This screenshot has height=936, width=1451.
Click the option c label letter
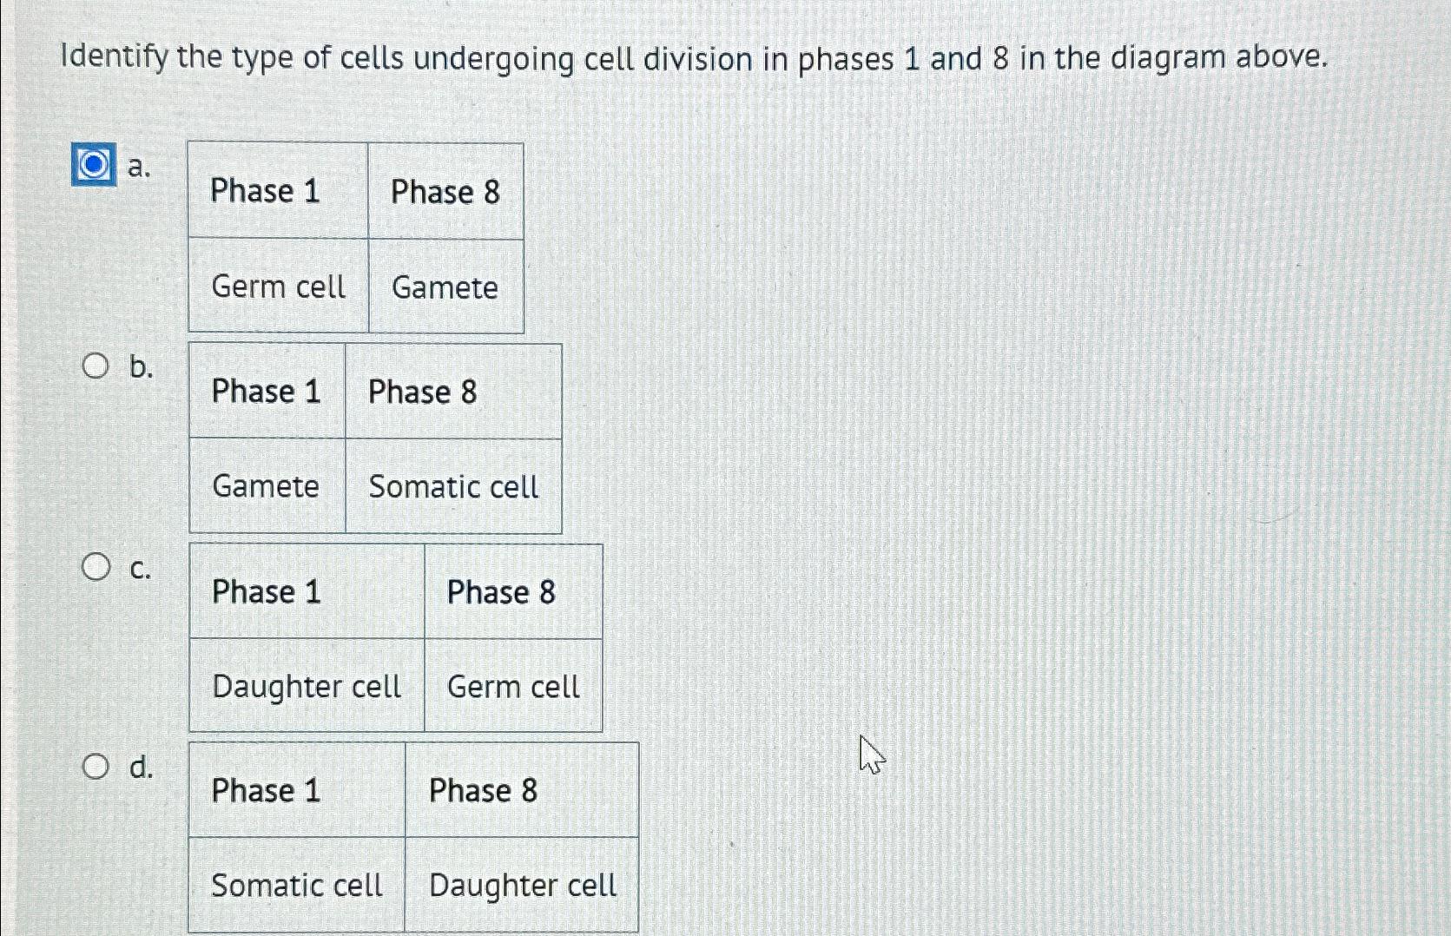142,570
